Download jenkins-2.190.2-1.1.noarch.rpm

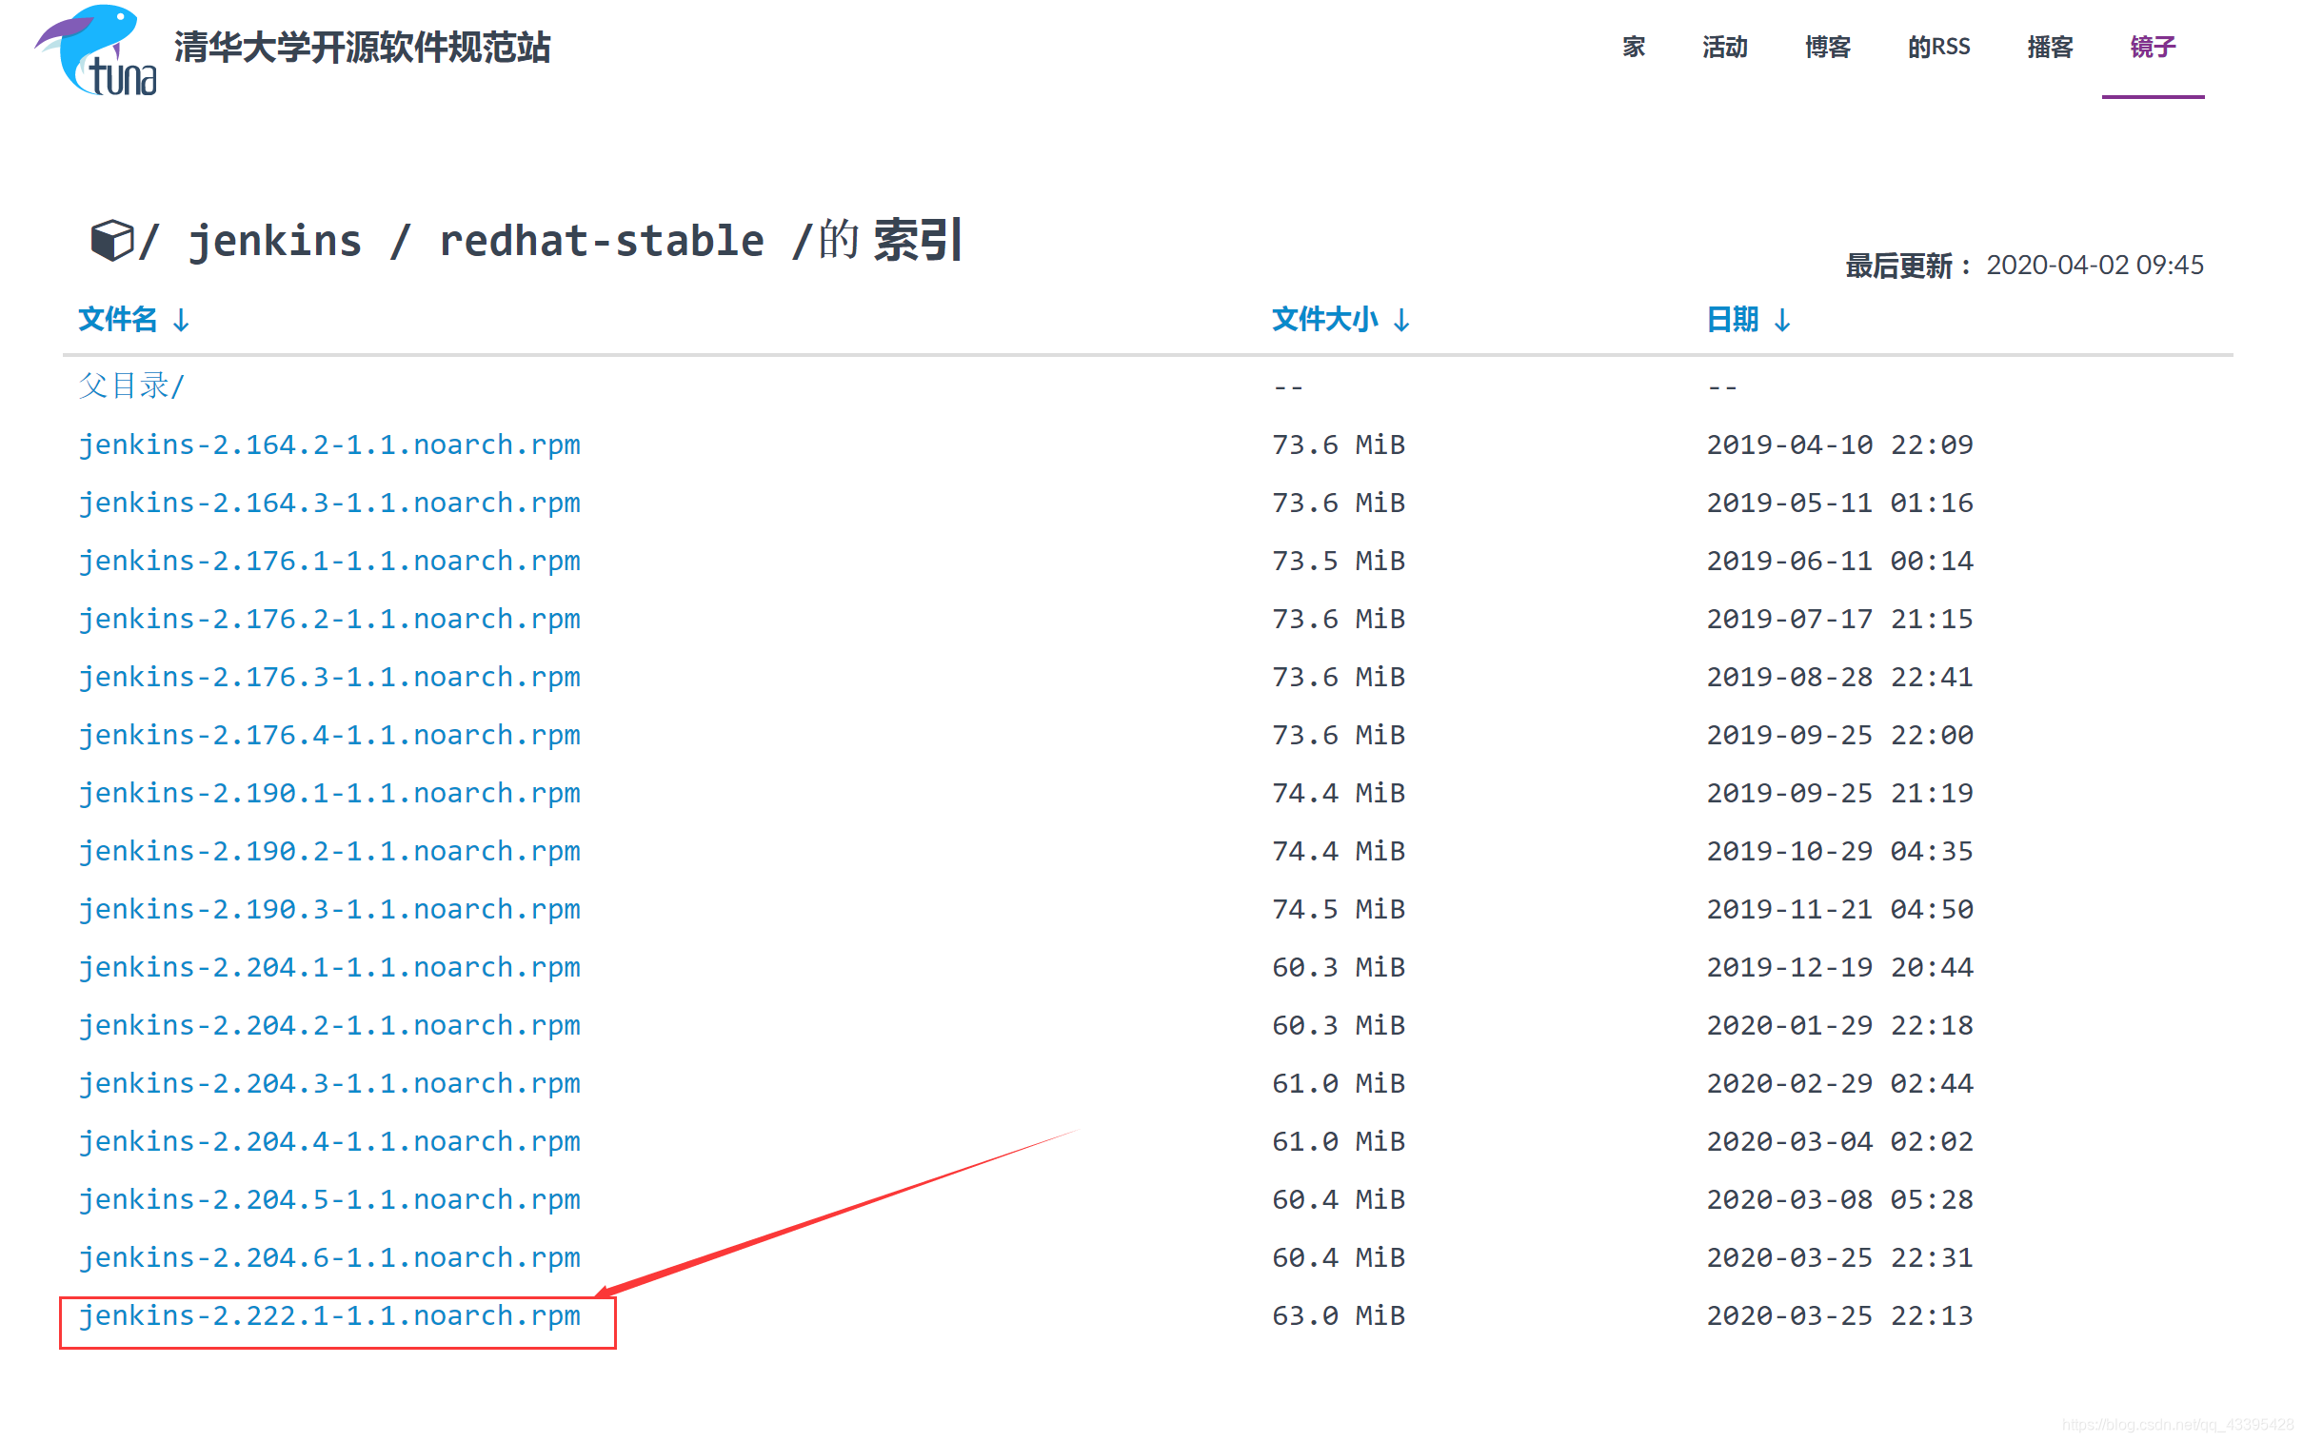point(329,852)
